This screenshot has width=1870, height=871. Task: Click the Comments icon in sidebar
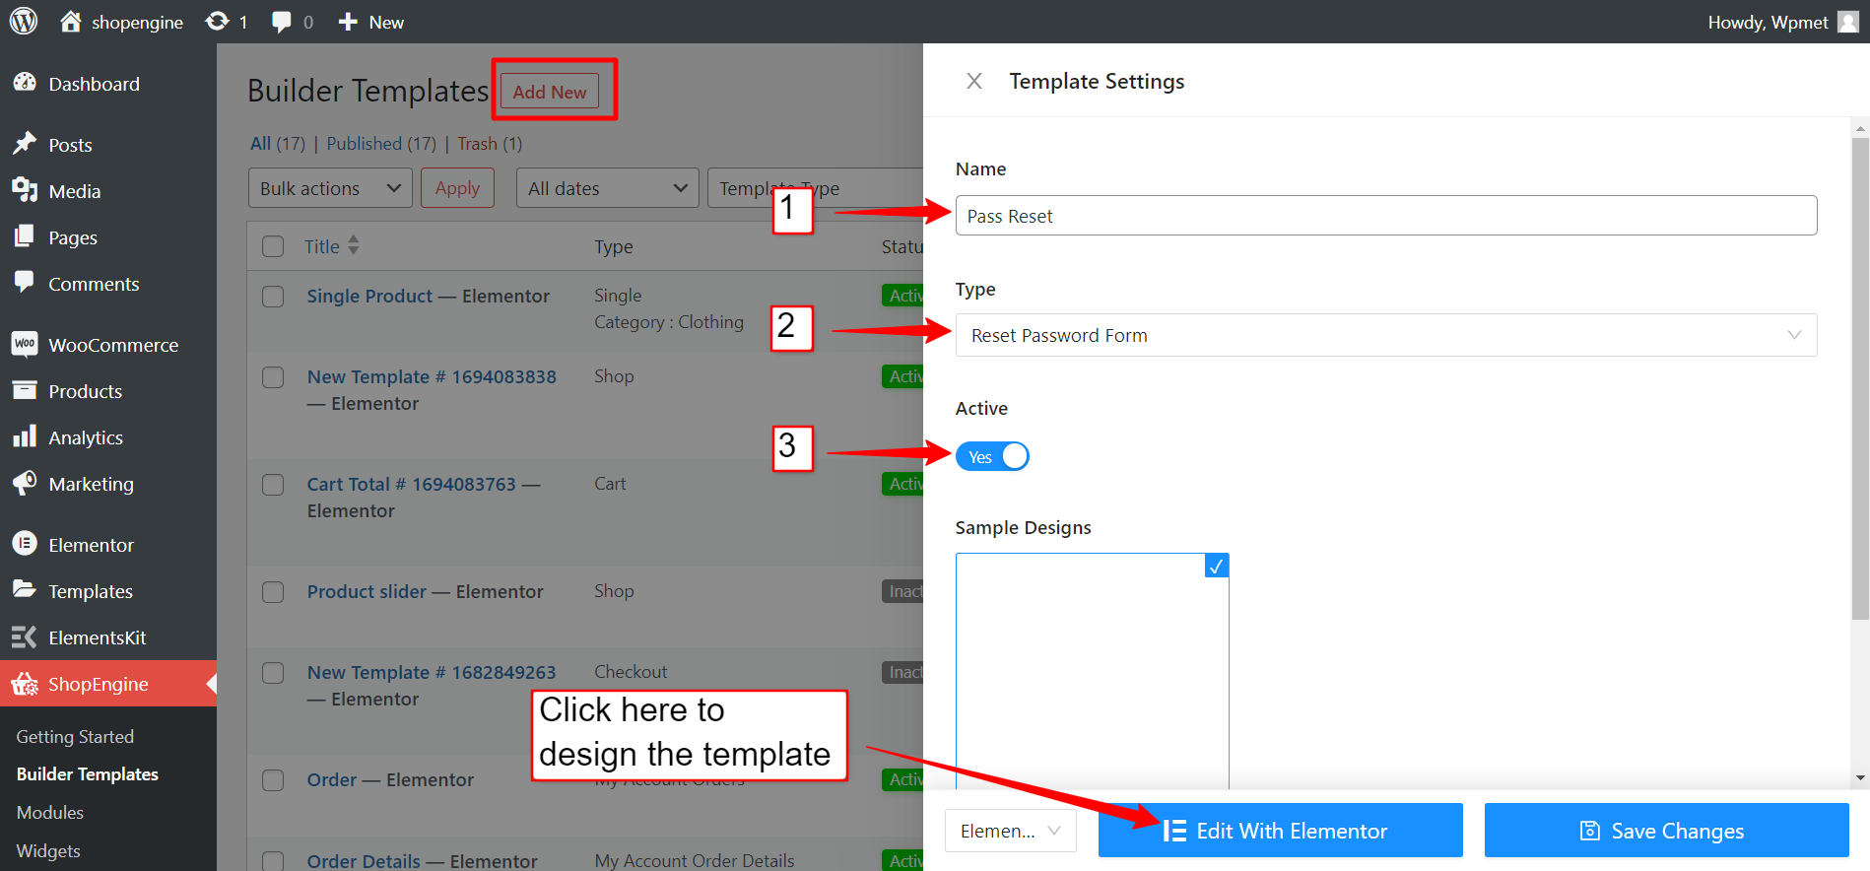[x=25, y=282]
